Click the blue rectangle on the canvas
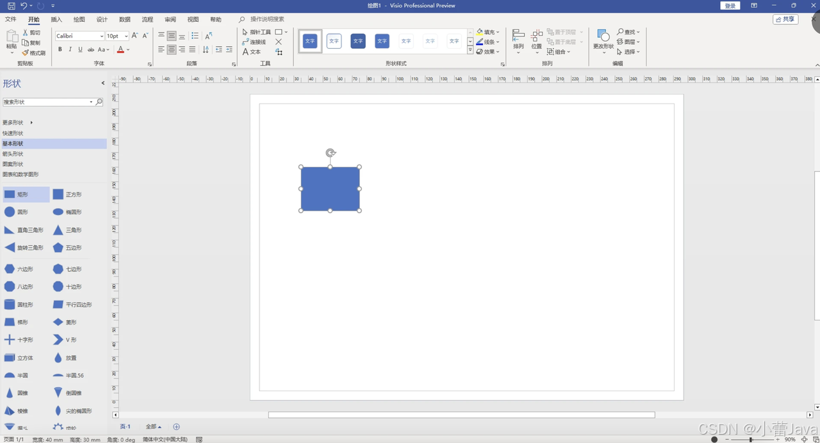The height and width of the screenshot is (443, 820). pyautogui.click(x=331, y=189)
